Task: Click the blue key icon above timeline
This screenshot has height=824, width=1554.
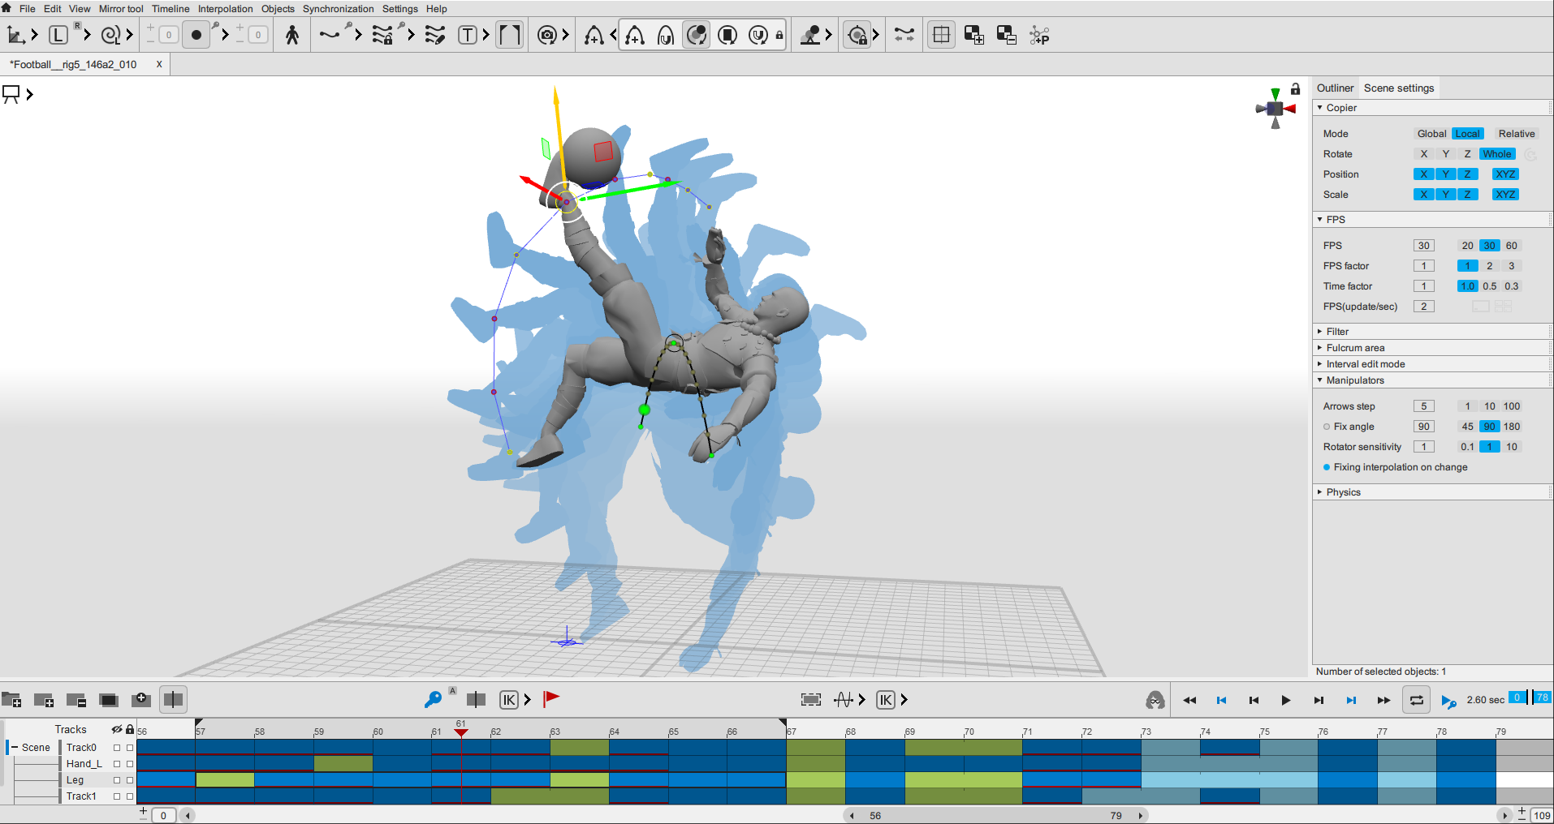Action: [433, 699]
